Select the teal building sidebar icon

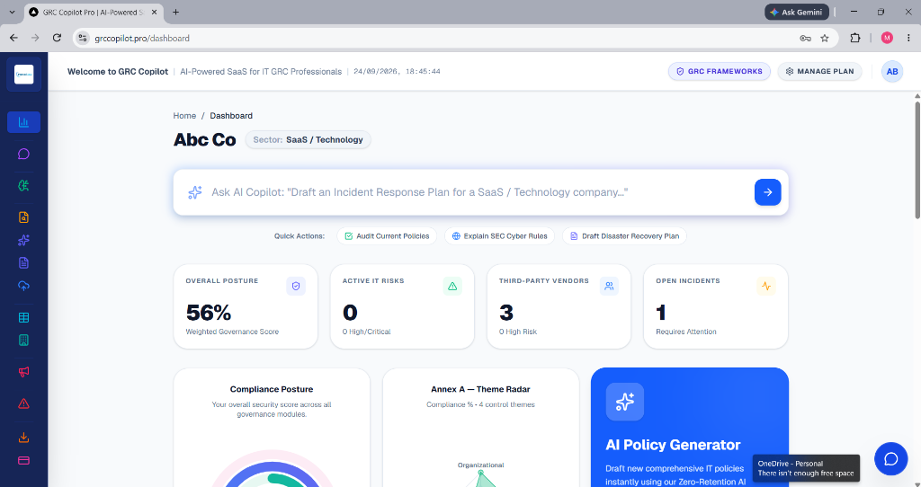click(23, 341)
